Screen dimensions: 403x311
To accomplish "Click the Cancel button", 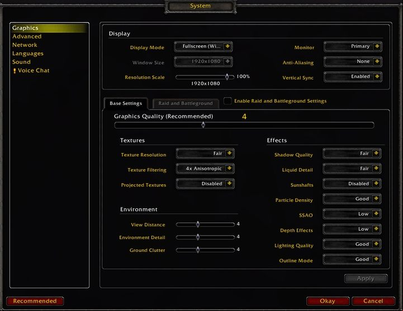I will coord(373,301).
